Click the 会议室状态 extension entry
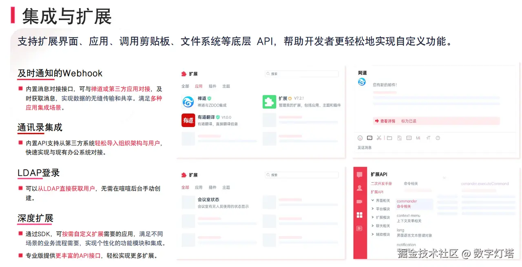 coord(208,199)
